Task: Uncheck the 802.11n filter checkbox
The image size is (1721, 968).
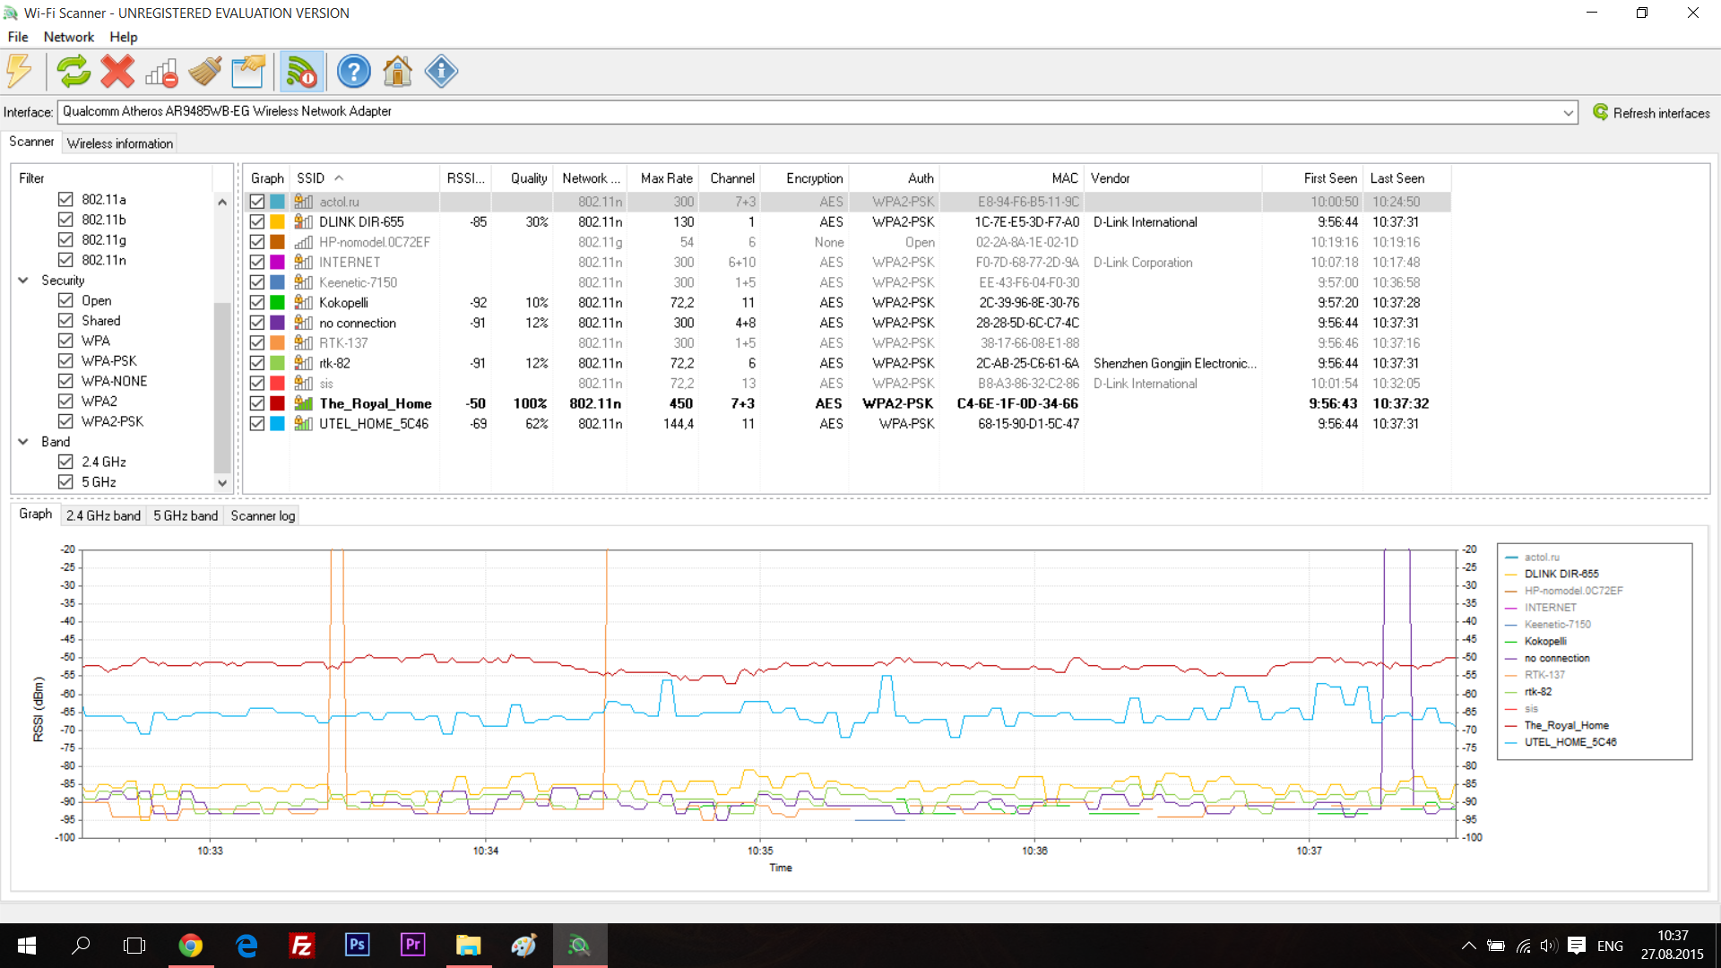Action: (65, 260)
